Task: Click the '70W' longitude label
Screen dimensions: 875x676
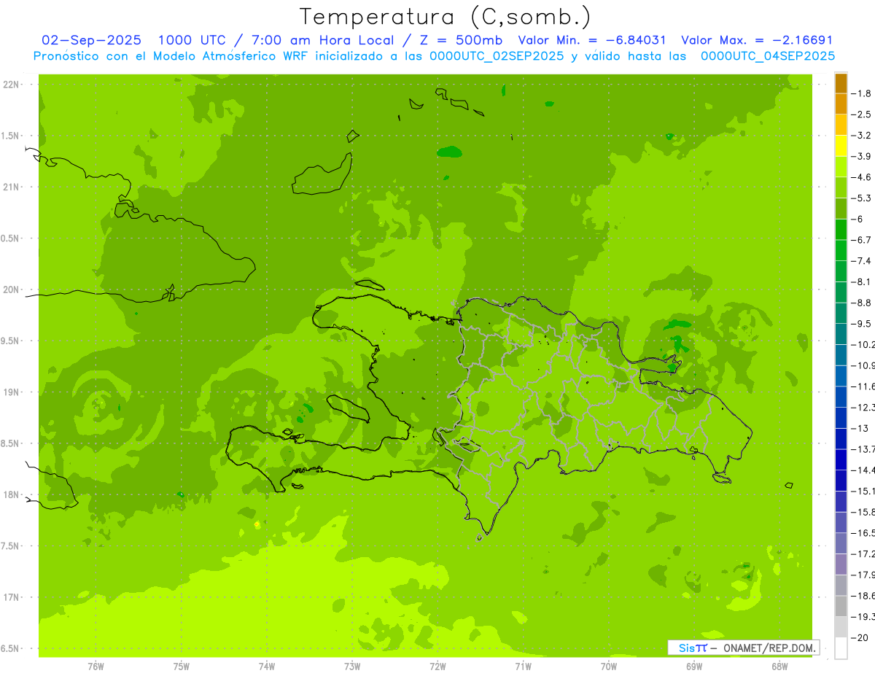Action: coord(609,667)
